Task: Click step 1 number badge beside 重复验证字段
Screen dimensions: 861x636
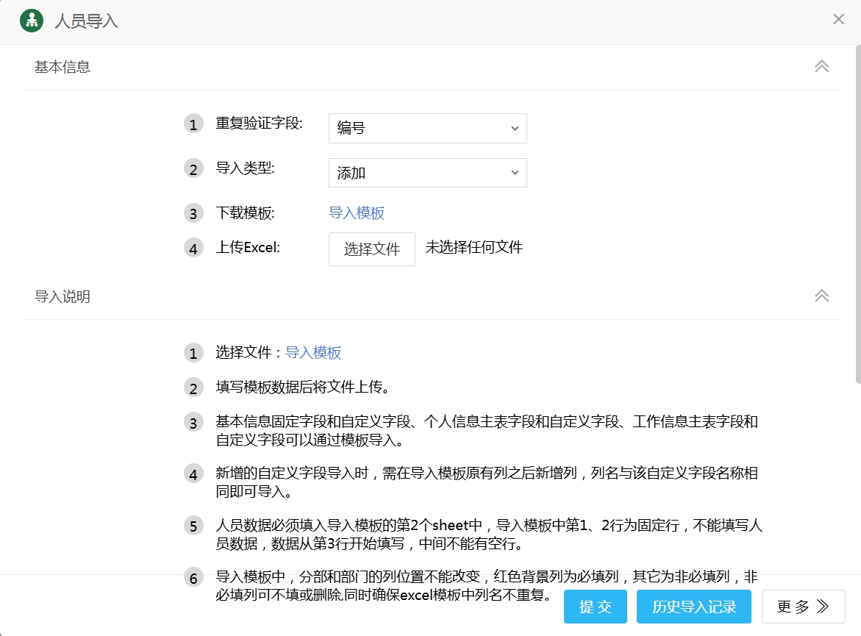Action: (x=193, y=124)
